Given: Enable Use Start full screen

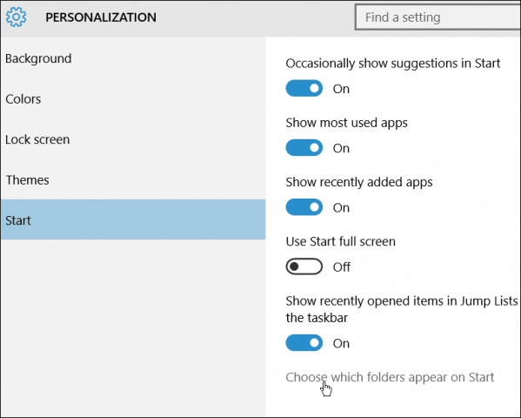Looking at the screenshot, I should pos(304,266).
